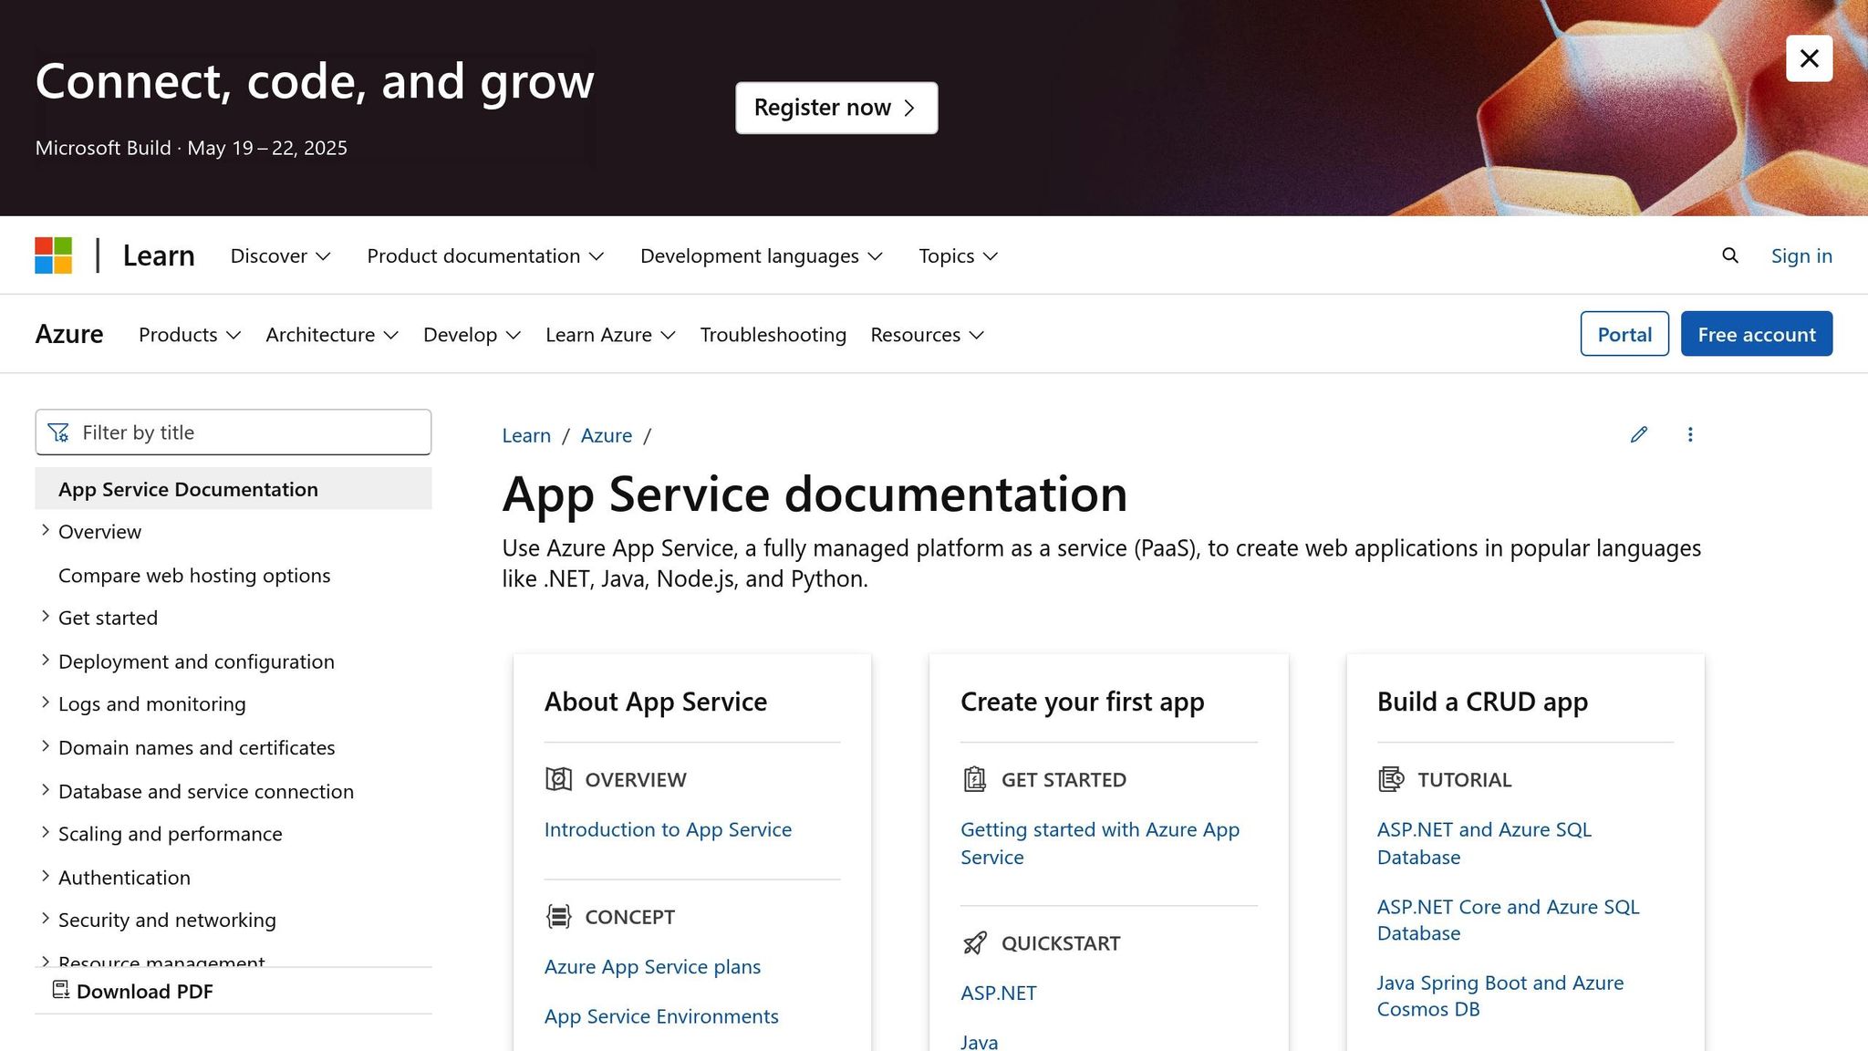Open Compare web hosting options
Image resolution: width=1868 pixels, height=1051 pixels.
(194, 576)
